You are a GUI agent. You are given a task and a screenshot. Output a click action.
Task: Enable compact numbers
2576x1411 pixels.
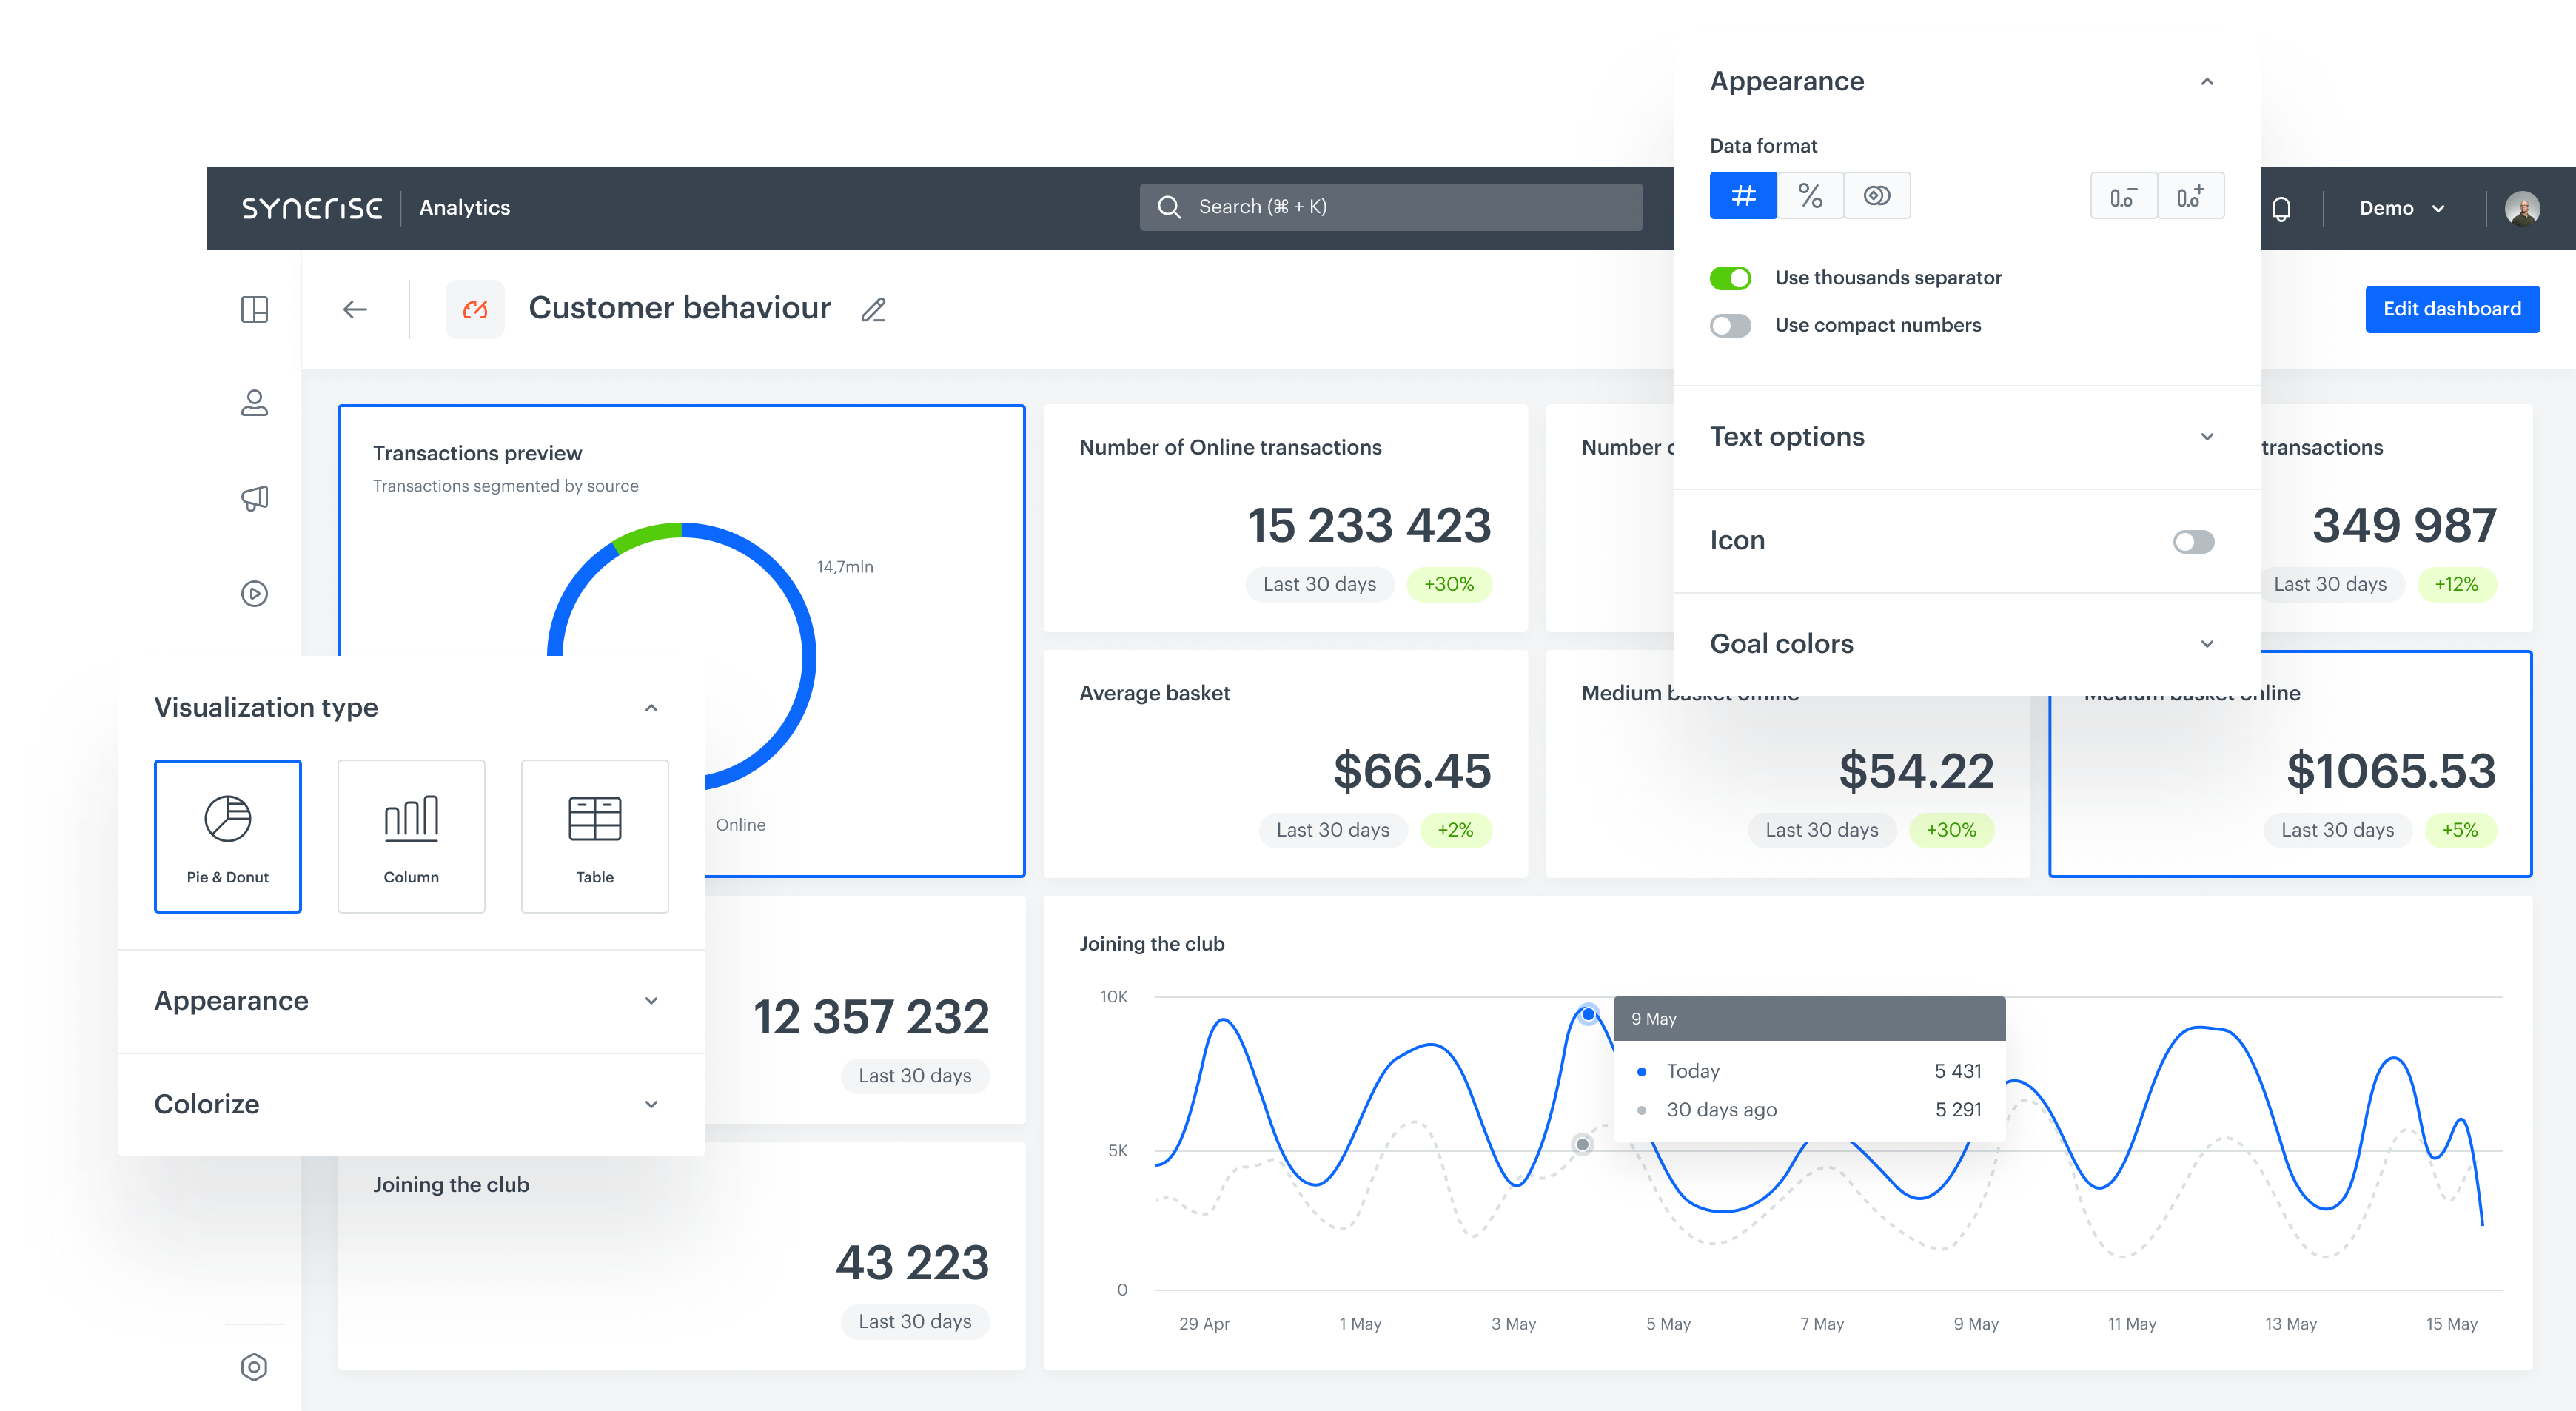tap(1729, 325)
